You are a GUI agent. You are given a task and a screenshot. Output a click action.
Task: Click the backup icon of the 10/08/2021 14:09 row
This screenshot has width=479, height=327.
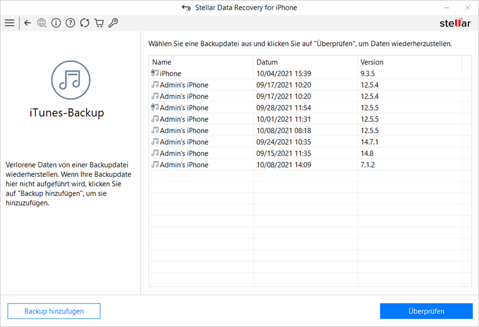pyautogui.click(x=155, y=165)
